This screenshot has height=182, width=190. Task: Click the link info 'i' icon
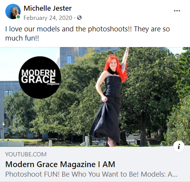pos(179,146)
